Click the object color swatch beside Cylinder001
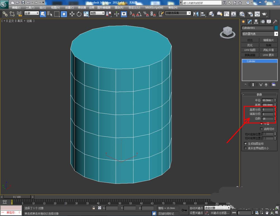Image resolution: width=280 pixels, height=216 pixels. tap(276, 28)
